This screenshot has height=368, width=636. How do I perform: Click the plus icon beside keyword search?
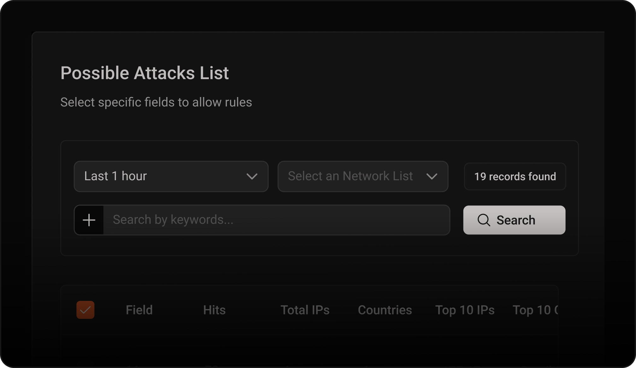pos(89,220)
